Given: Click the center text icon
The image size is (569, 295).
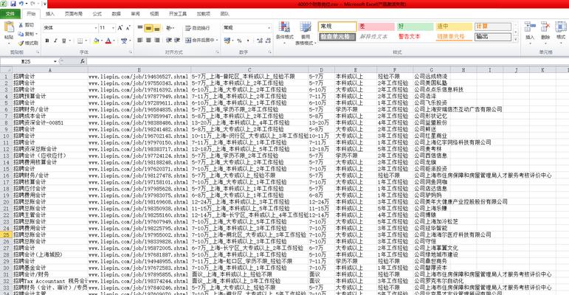Looking at the screenshot, I should coord(148,40).
